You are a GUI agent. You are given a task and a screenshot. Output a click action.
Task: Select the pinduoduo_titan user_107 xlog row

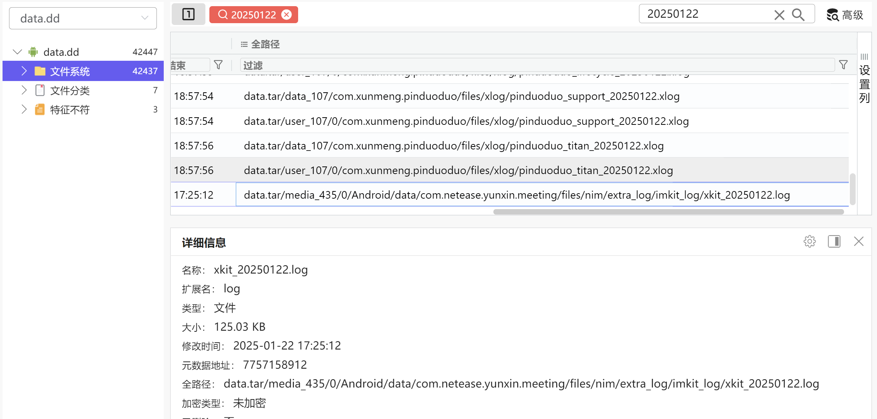(x=458, y=170)
